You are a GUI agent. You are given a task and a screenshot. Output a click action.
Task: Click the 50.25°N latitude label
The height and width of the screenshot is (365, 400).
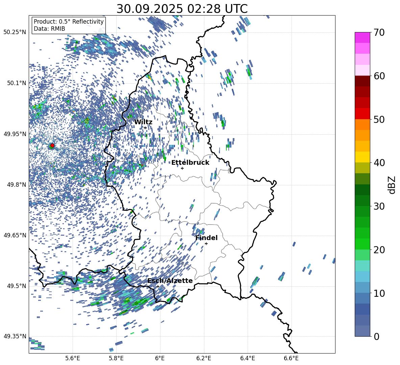pyautogui.click(x=15, y=32)
